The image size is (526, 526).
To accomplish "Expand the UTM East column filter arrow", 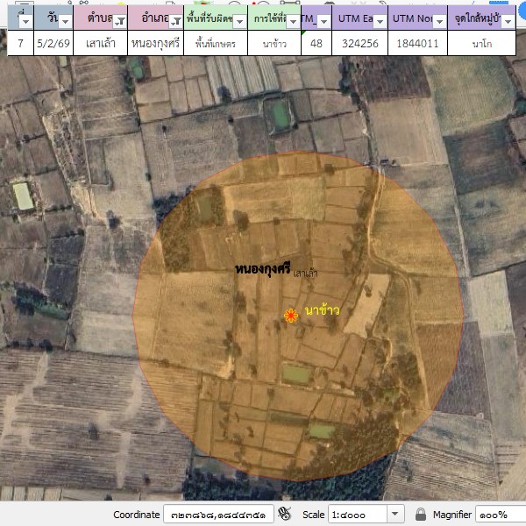I will click(380, 21).
